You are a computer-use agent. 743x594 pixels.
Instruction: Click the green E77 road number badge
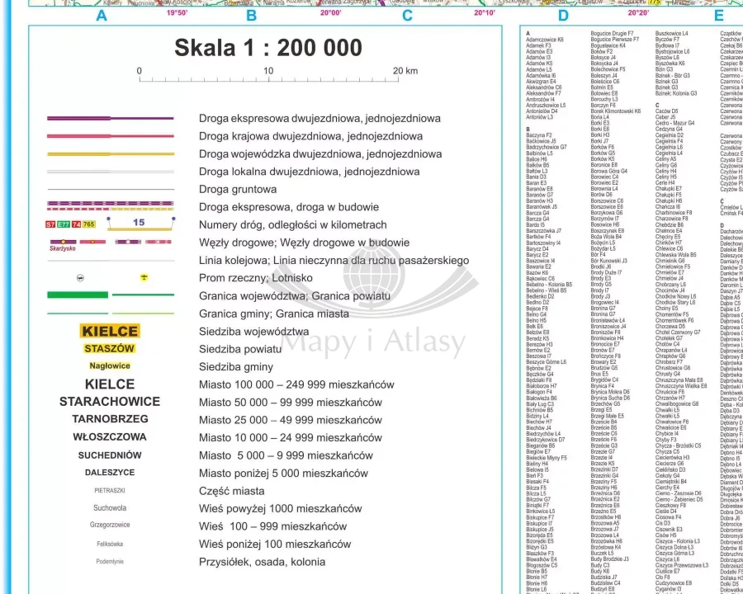pyautogui.click(x=63, y=224)
